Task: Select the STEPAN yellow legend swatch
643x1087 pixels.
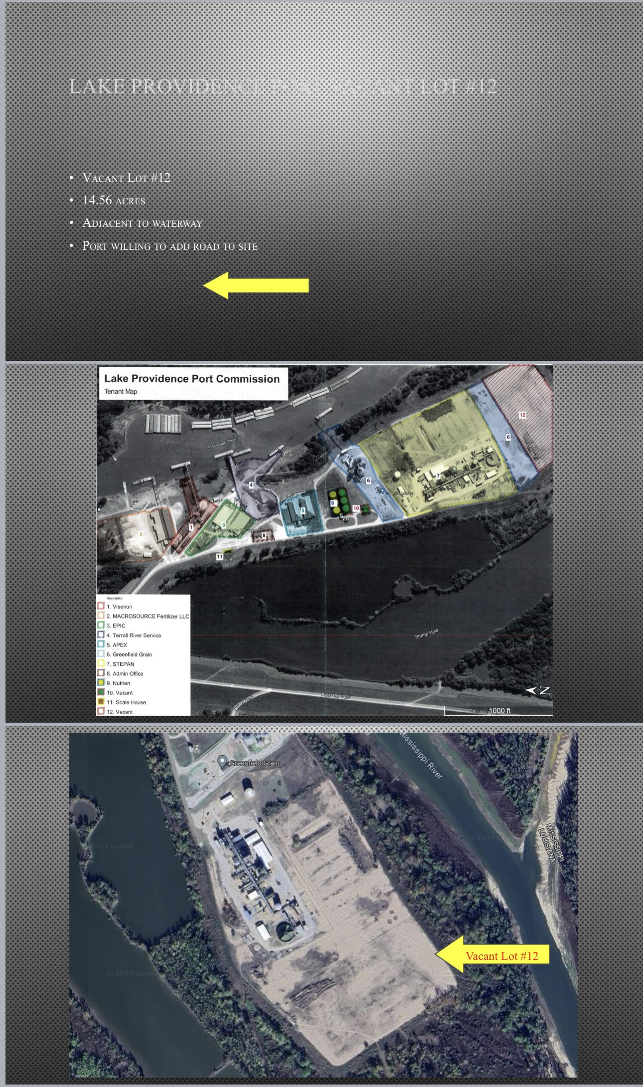Action: (101, 664)
